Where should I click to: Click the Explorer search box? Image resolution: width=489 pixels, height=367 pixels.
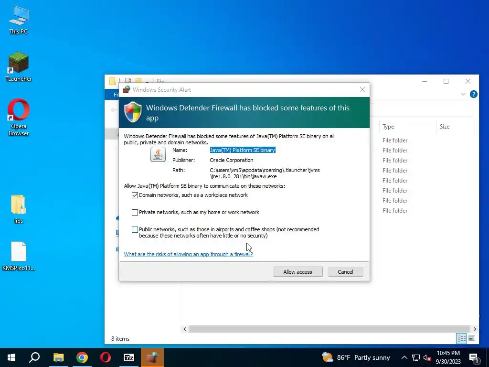[421, 110]
